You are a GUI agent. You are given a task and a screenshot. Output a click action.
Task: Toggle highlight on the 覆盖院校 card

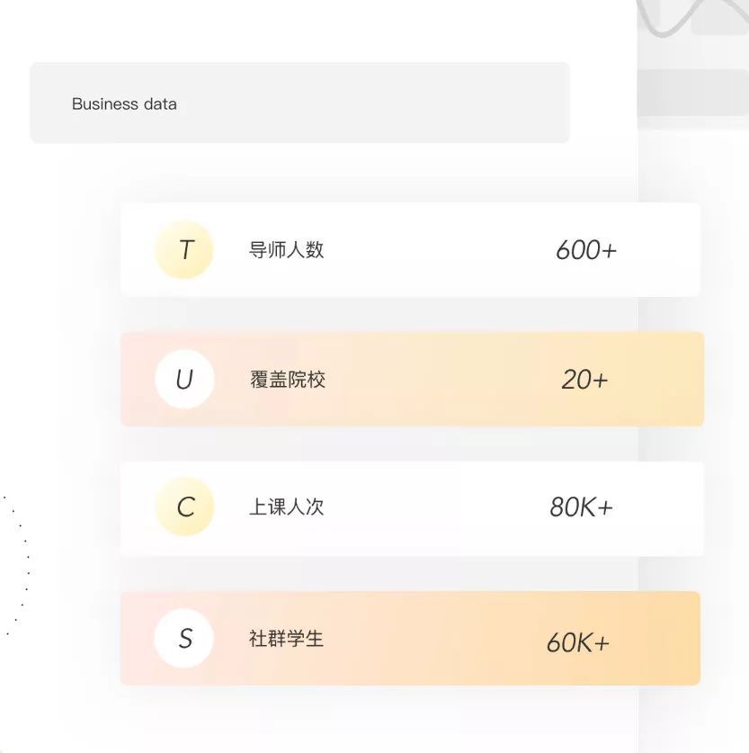(410, 379)
